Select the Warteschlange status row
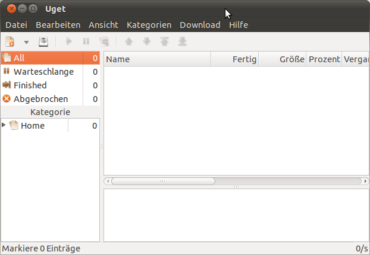The height and width of the screenshot is (255, 370). [x=50, y=72]
